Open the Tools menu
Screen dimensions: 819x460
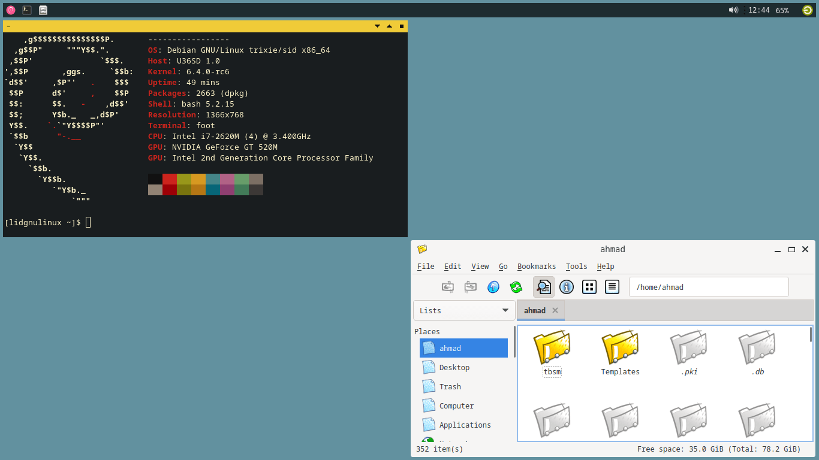point(577,267)
